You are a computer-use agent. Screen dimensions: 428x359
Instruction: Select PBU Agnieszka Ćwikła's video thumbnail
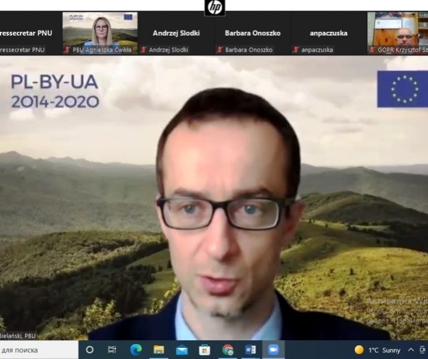100,33
